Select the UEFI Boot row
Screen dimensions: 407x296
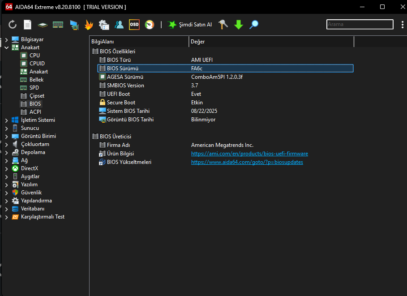(x=225, y=94)
